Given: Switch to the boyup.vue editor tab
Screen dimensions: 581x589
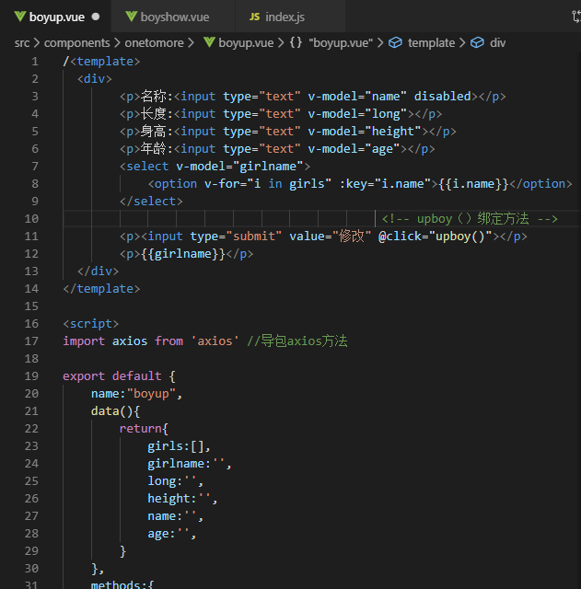Looking at the screenshot, I should point(56,17).
